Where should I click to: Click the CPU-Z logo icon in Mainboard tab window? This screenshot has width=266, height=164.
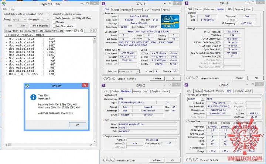pyautogui.click(x=103, y=85)
